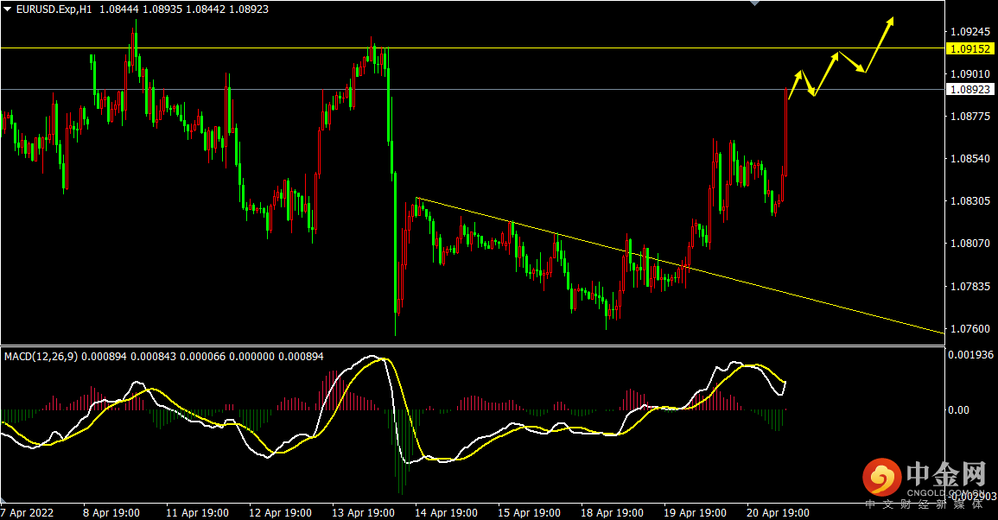Select the yellow 1.09152 price label
The width and height of the screenshot is (998, 520).
[969, 48]
